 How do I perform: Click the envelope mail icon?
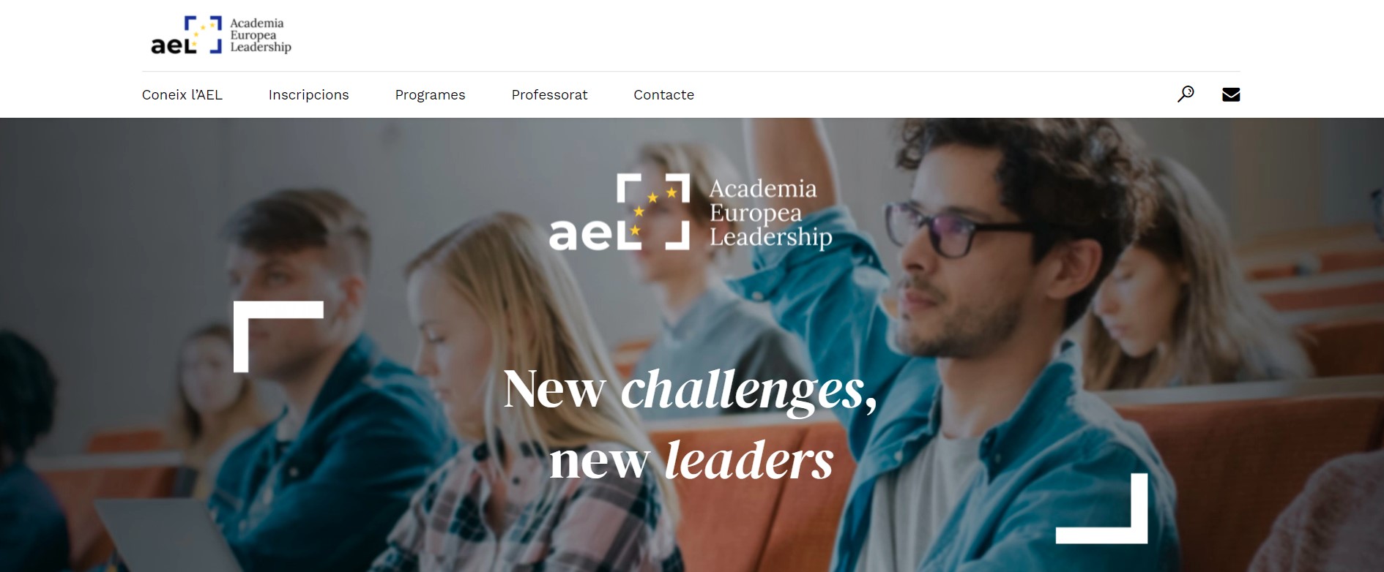[x=1231, y=94]
